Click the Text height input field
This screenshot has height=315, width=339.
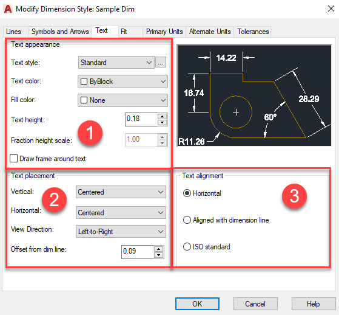pyautogui.click(x=141, y=119)
